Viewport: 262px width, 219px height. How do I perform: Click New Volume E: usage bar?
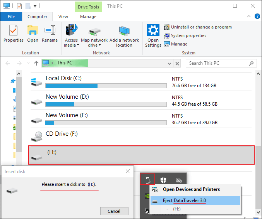(106, 123)
